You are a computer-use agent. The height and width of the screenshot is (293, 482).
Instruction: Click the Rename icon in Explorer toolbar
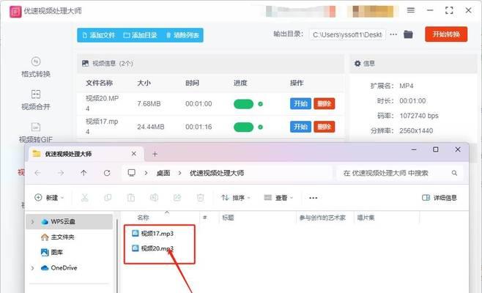[154, 198]
